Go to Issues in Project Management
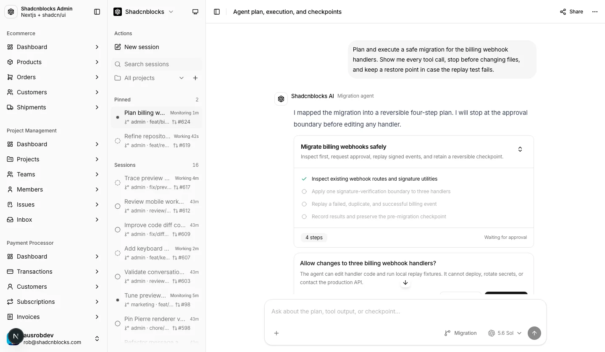The height and width of the screenshot is (352, 605). (x=54, y=204)
